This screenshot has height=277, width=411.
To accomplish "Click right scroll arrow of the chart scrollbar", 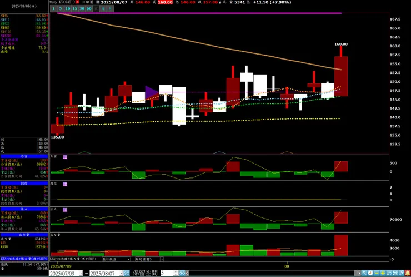I will 359,273.
